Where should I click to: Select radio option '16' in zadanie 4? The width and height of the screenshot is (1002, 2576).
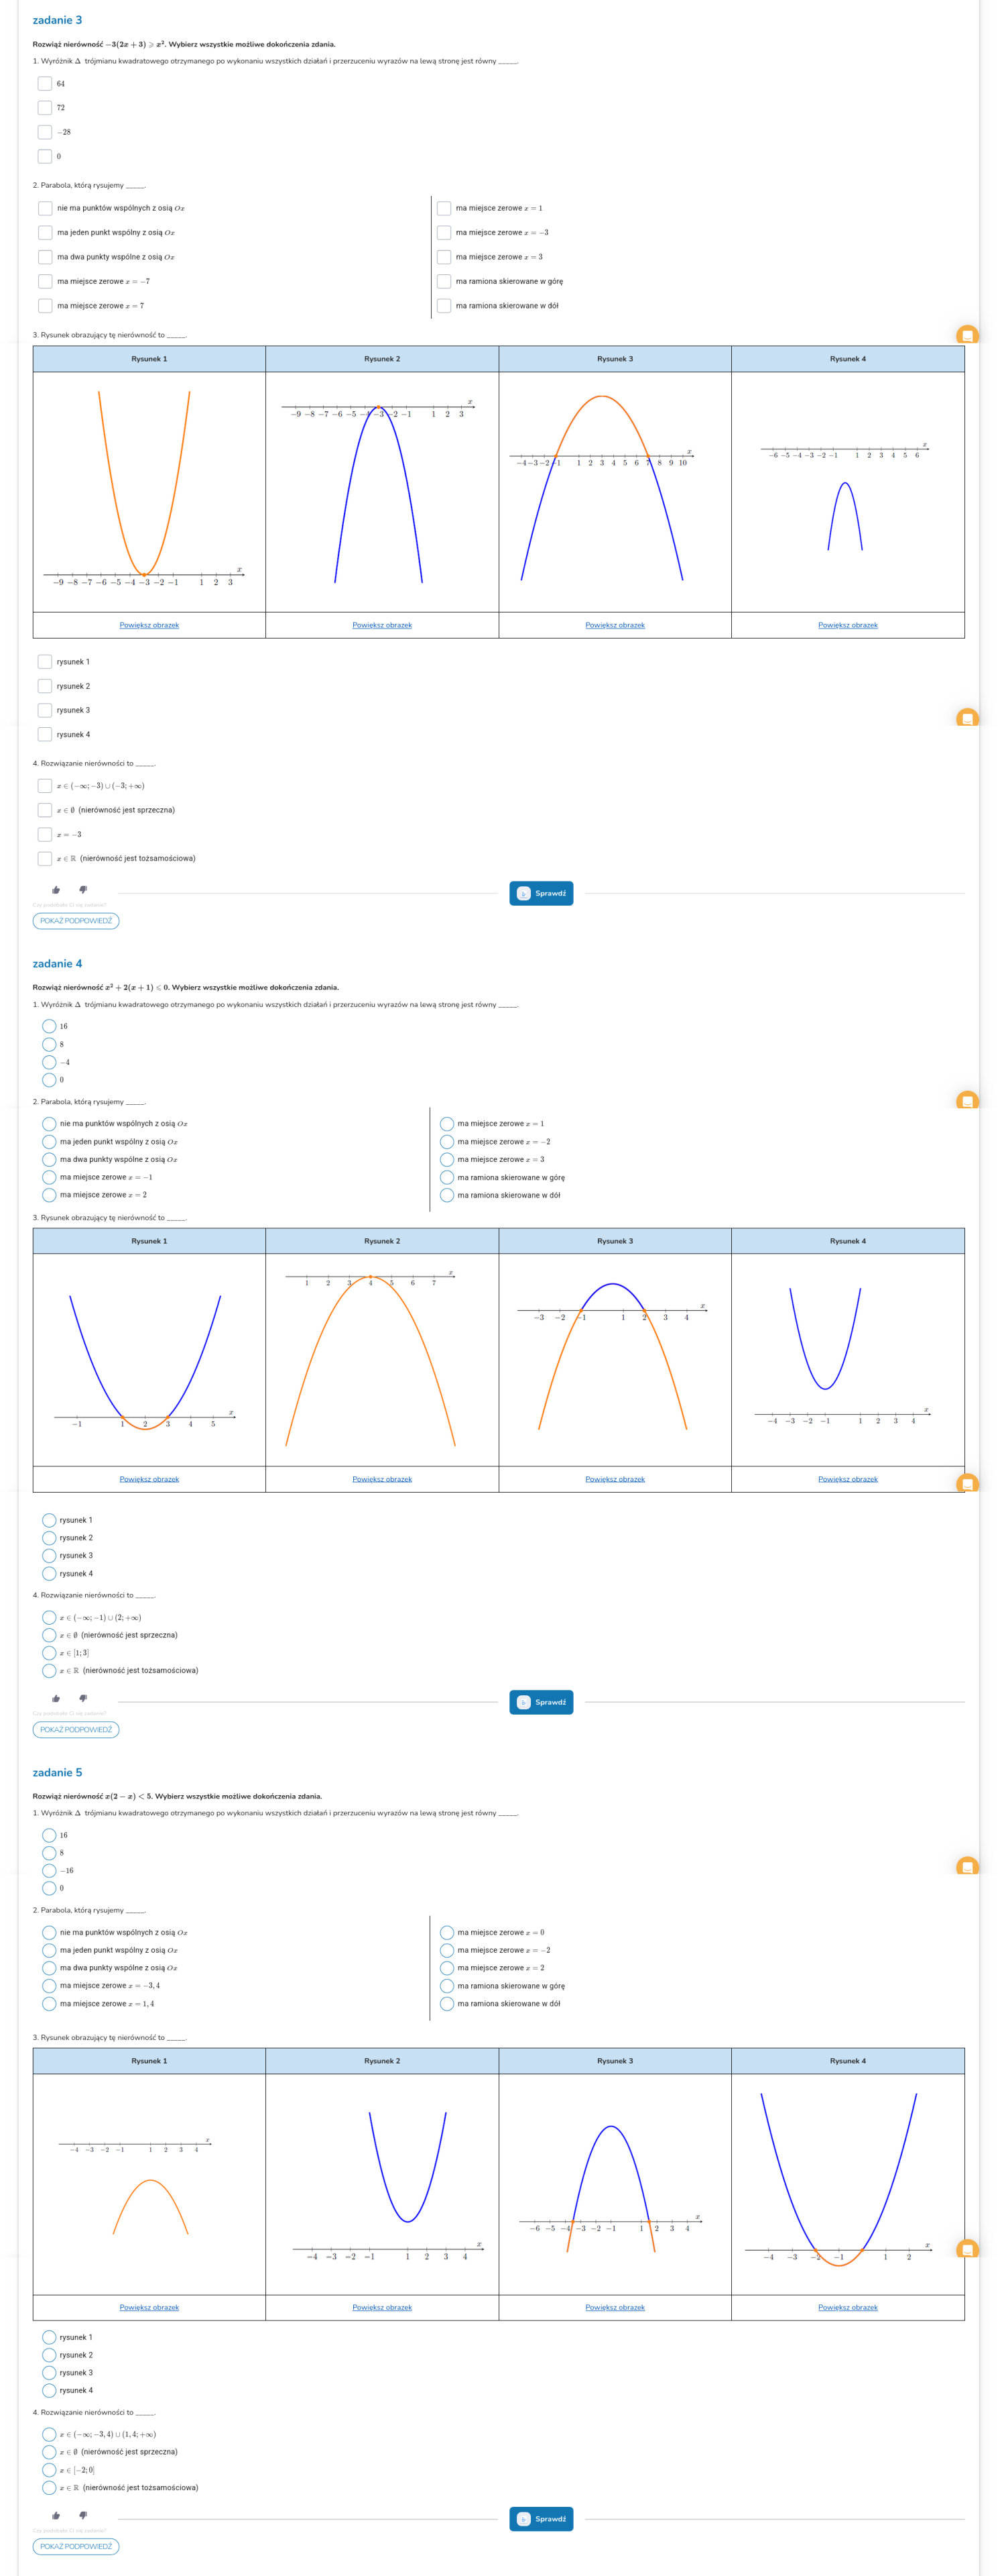tap(49, 1026)
